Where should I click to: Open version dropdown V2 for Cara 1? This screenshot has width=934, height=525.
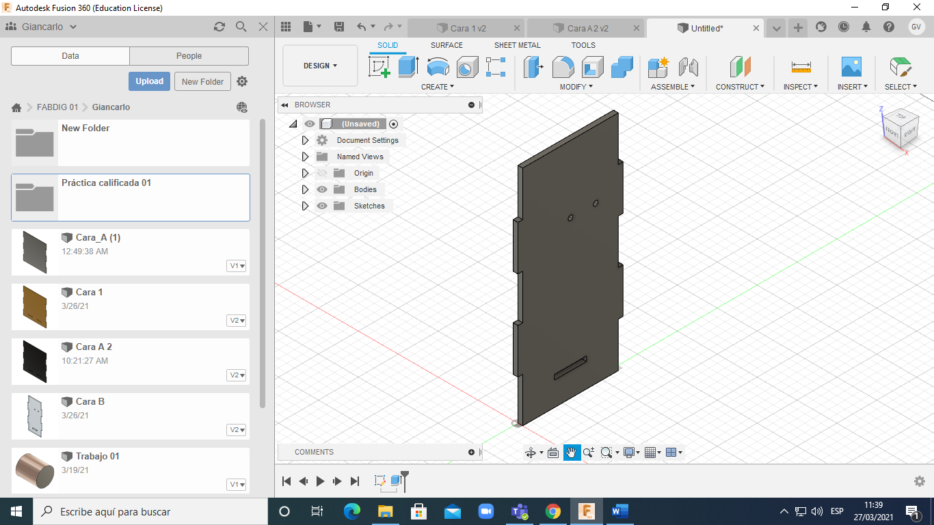(237, 321)
